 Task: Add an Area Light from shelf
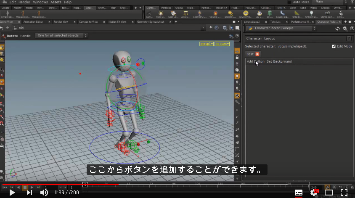click(x=185, y=14)
